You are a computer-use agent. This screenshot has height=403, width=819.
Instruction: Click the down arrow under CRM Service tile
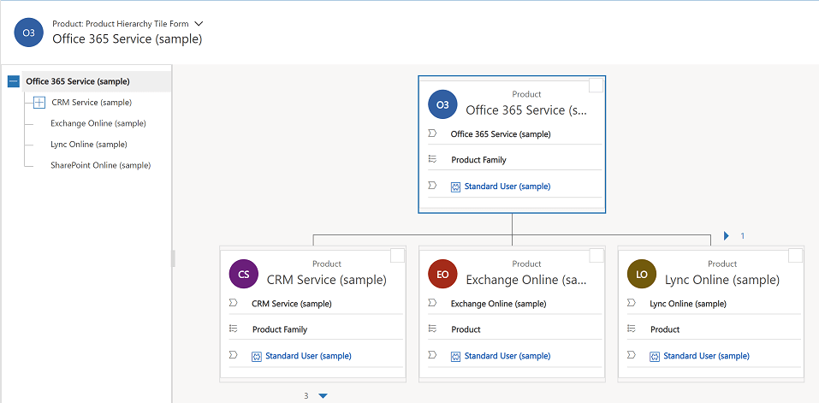323,395
